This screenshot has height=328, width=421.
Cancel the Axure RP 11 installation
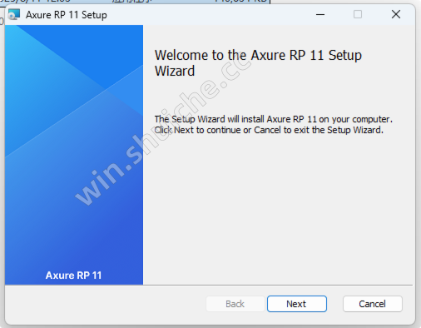[373, 304]
